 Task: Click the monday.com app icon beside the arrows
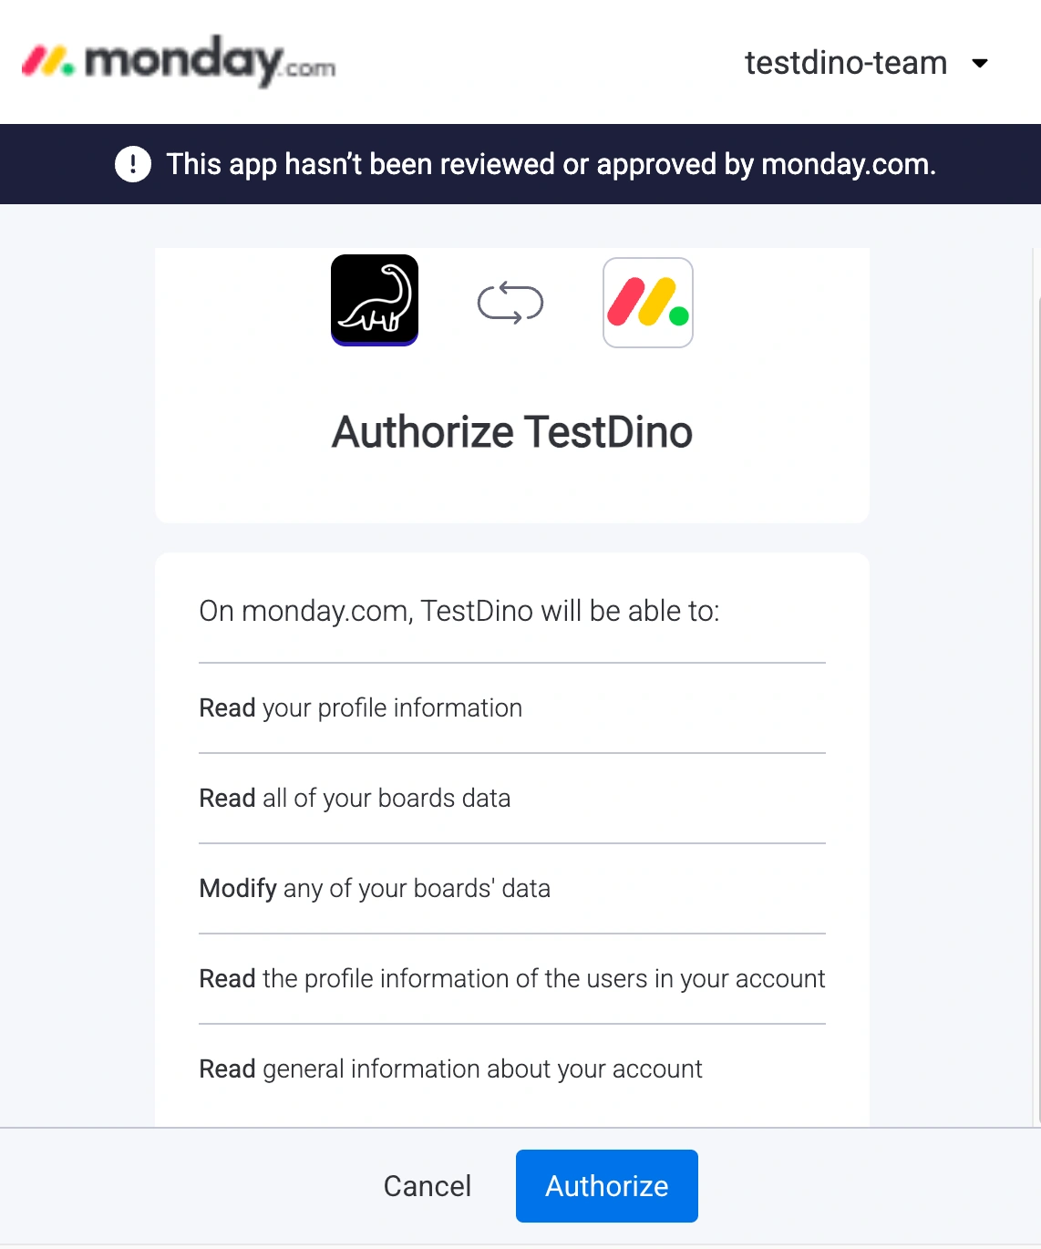[x=647, y=302]
